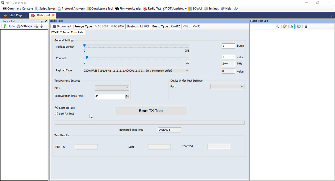Choose KW2x board type
This screenshot has width=335, height=181.
point(186,26)
